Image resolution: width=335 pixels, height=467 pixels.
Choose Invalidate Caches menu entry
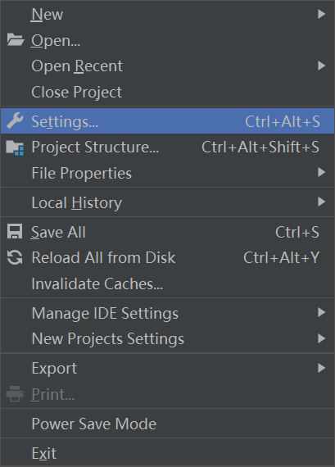(x=167, y=283)
